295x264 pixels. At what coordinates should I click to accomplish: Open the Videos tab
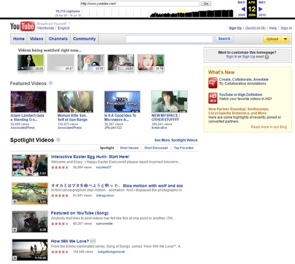(36, 39)
